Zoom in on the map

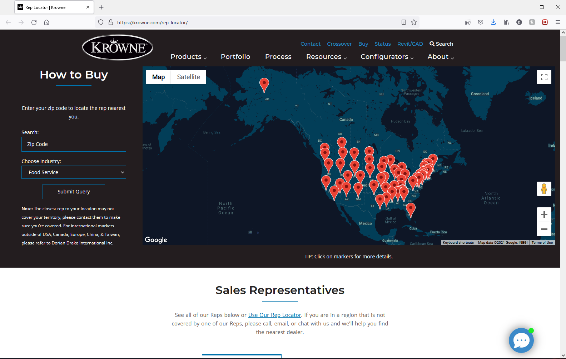click(x=544, y=214)
